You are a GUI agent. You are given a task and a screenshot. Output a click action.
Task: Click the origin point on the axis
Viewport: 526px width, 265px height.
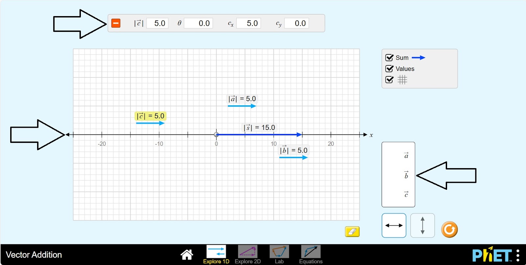[216, 135]
